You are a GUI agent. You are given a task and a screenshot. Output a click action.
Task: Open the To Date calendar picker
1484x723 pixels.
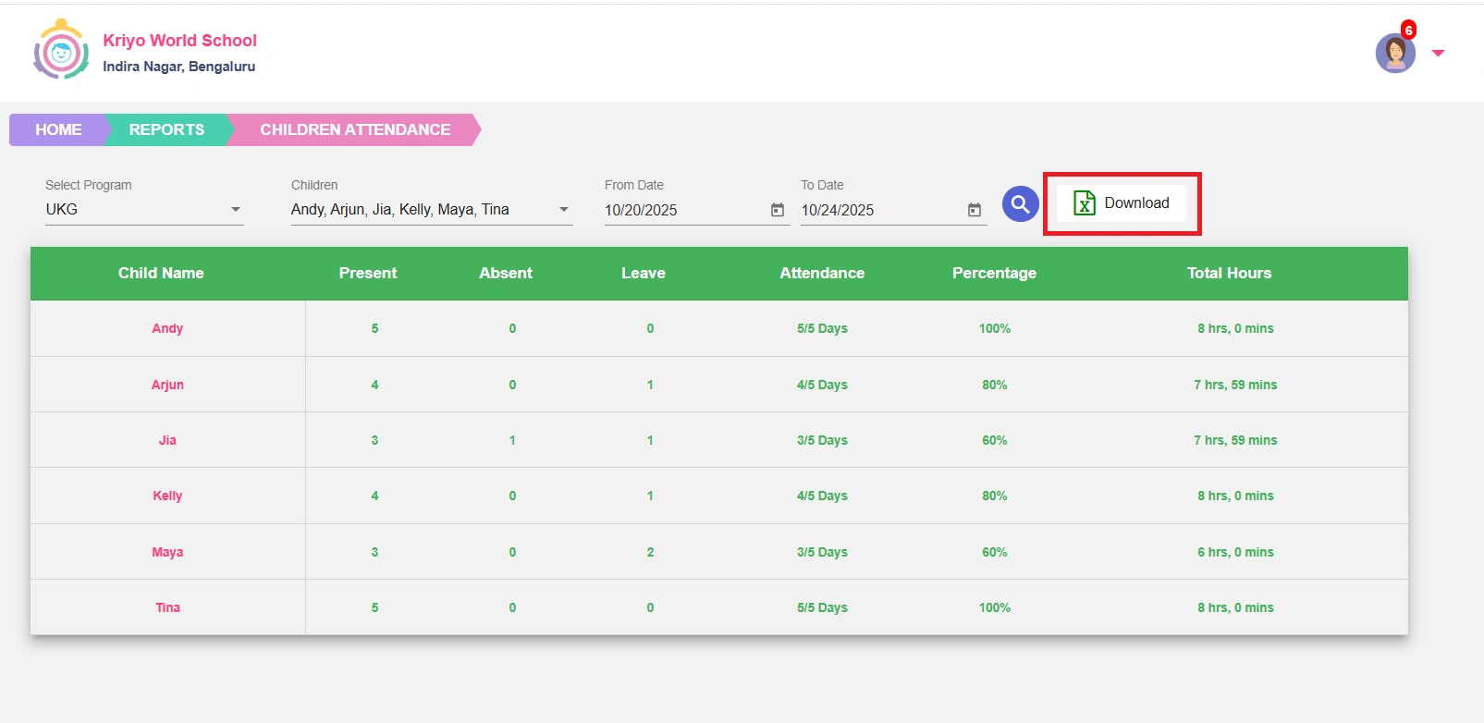click(975, 210)
